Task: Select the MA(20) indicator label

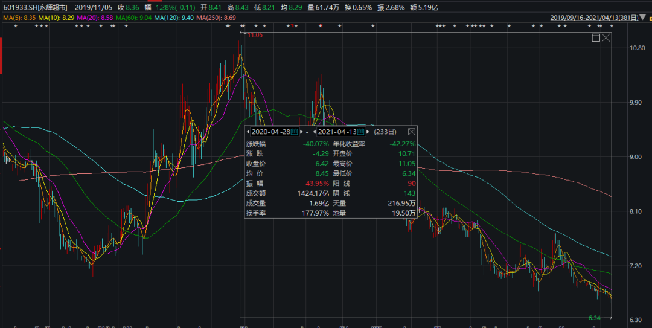Action: pos(95,18)
